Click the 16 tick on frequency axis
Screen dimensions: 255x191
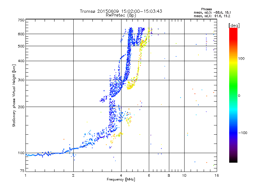216,175
